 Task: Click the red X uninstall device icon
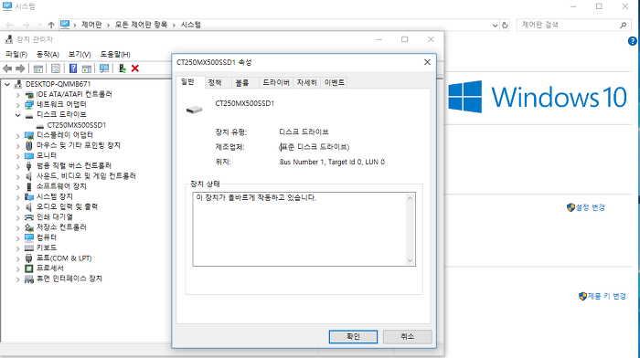click(x=135, y=68)
